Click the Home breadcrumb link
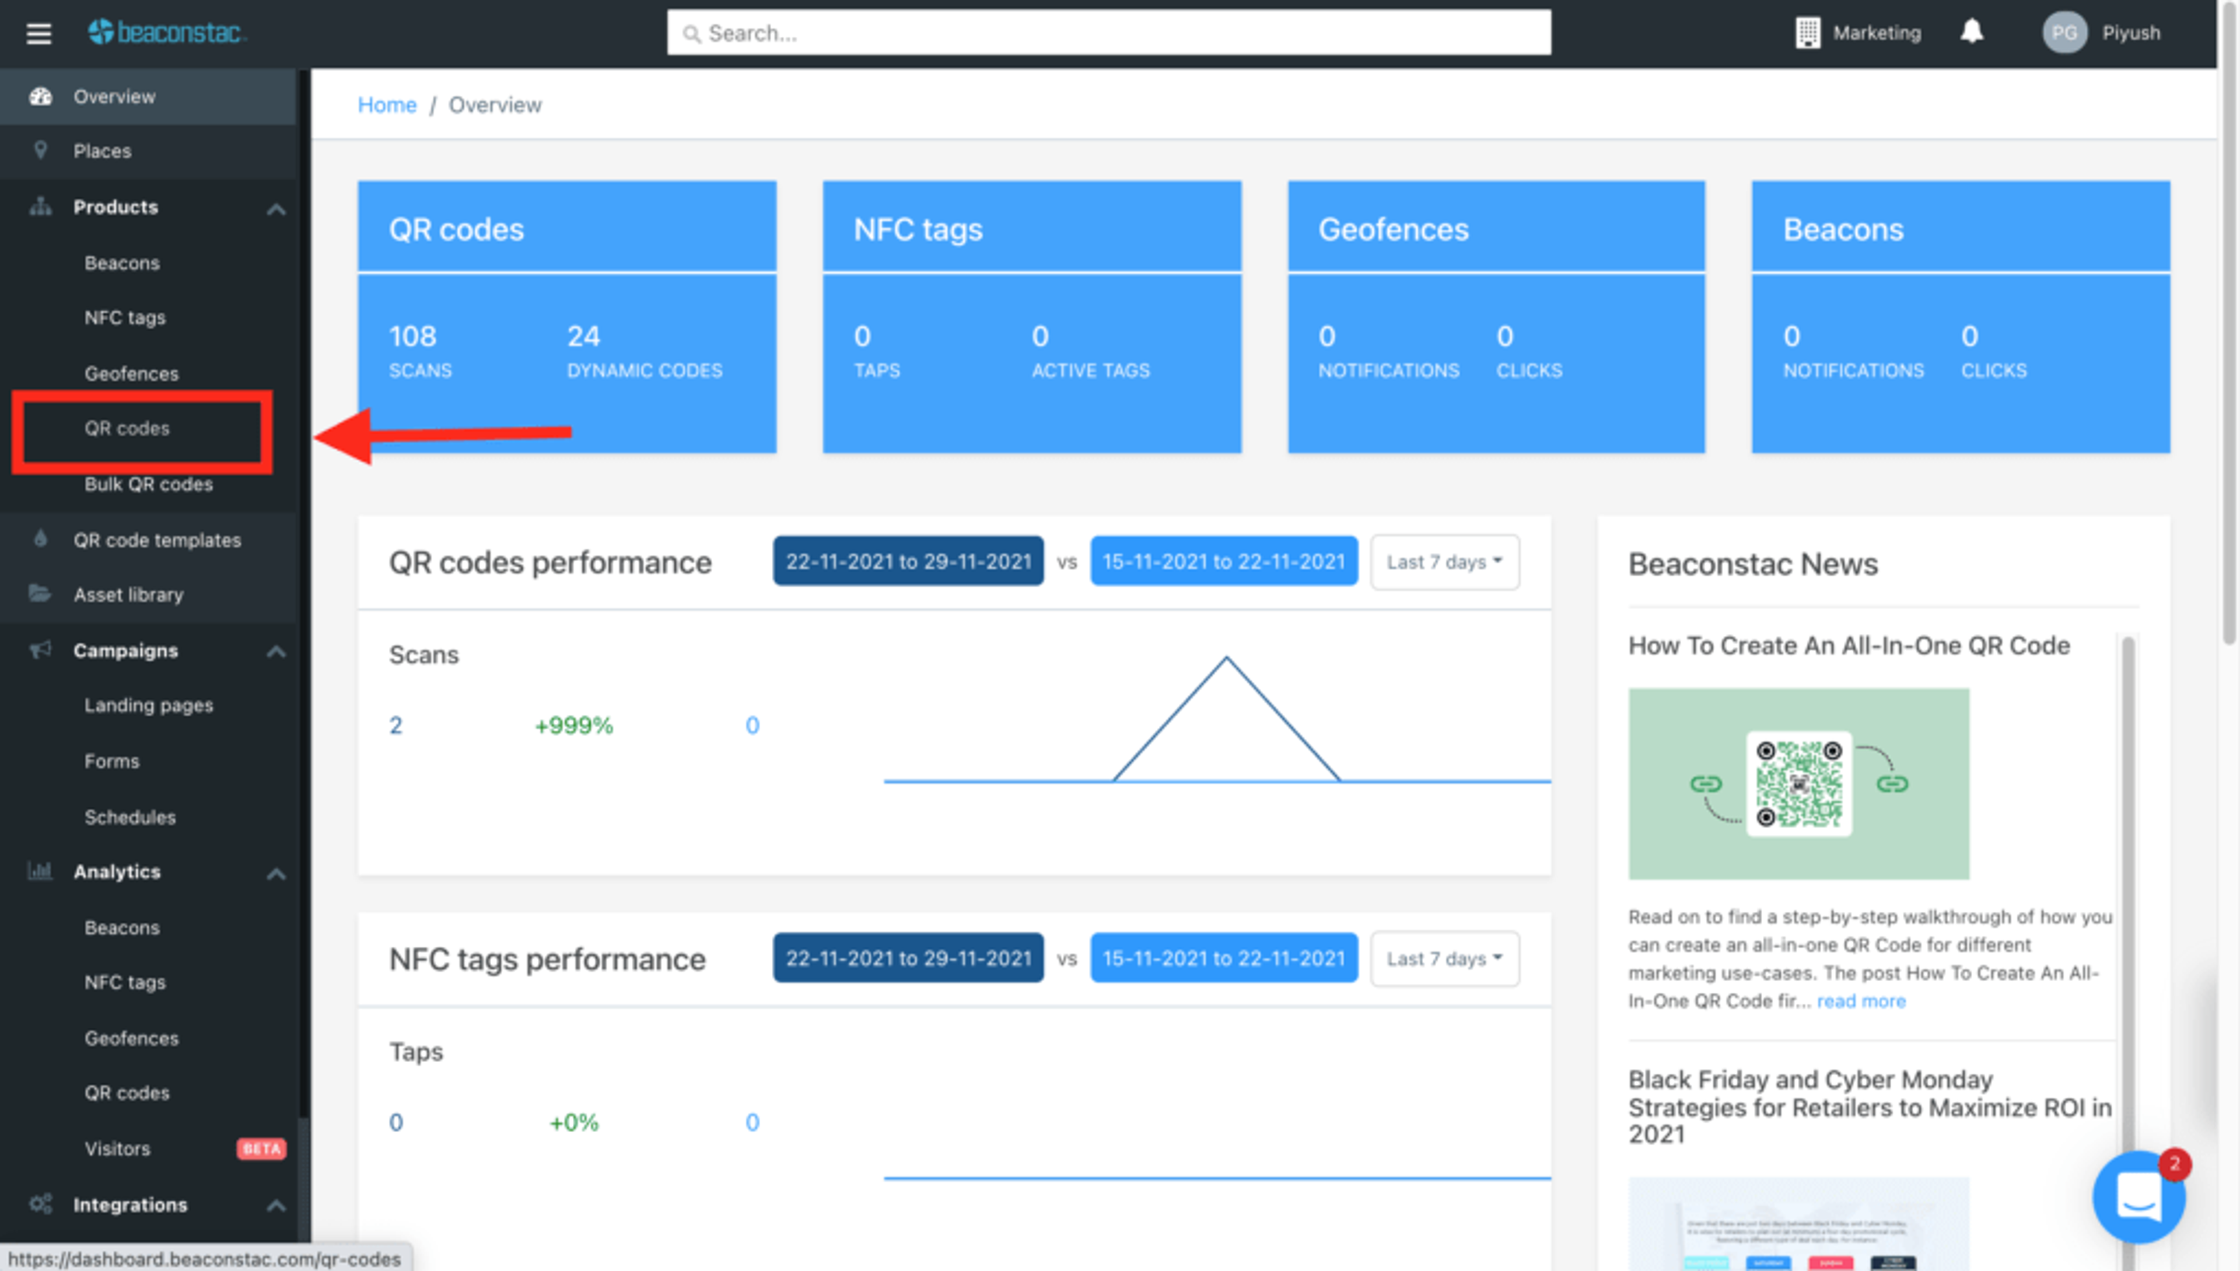 pos(387,105)
